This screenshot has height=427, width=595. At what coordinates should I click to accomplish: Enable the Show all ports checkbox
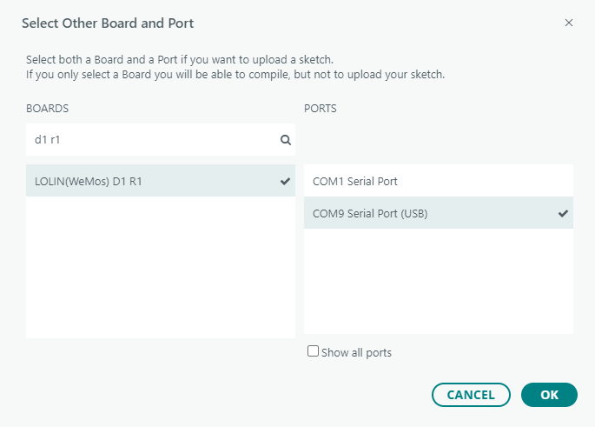point(314,351)
